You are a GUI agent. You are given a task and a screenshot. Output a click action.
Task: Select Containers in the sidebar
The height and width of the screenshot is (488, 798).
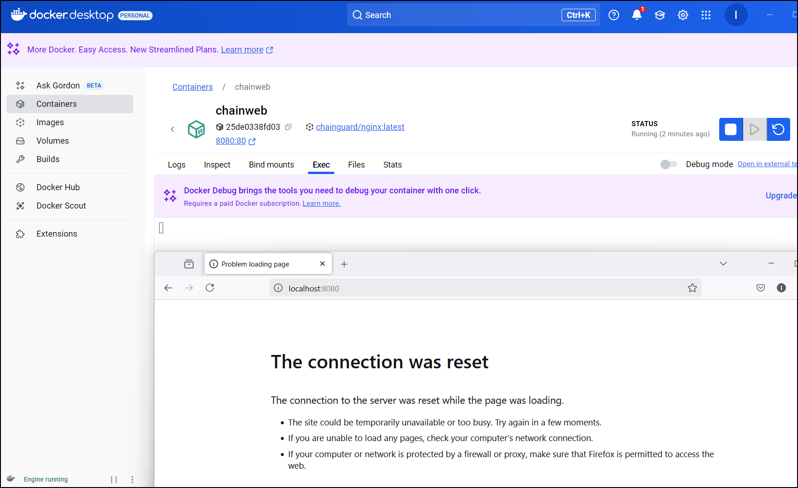pyautogui.click(x=70, y=104)
